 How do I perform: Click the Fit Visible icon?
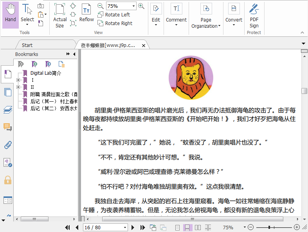pyautogui.click(x=73, y=23)
